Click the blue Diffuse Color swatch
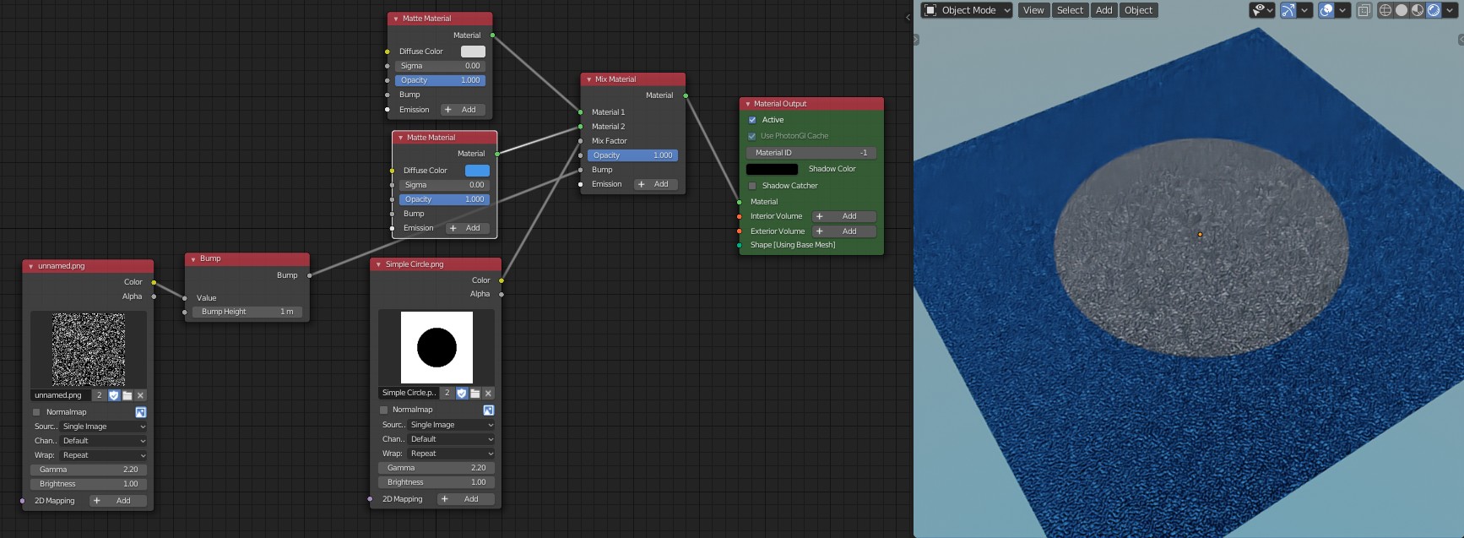The height and width of the screenshot is (538, 1464). point(477,171)
